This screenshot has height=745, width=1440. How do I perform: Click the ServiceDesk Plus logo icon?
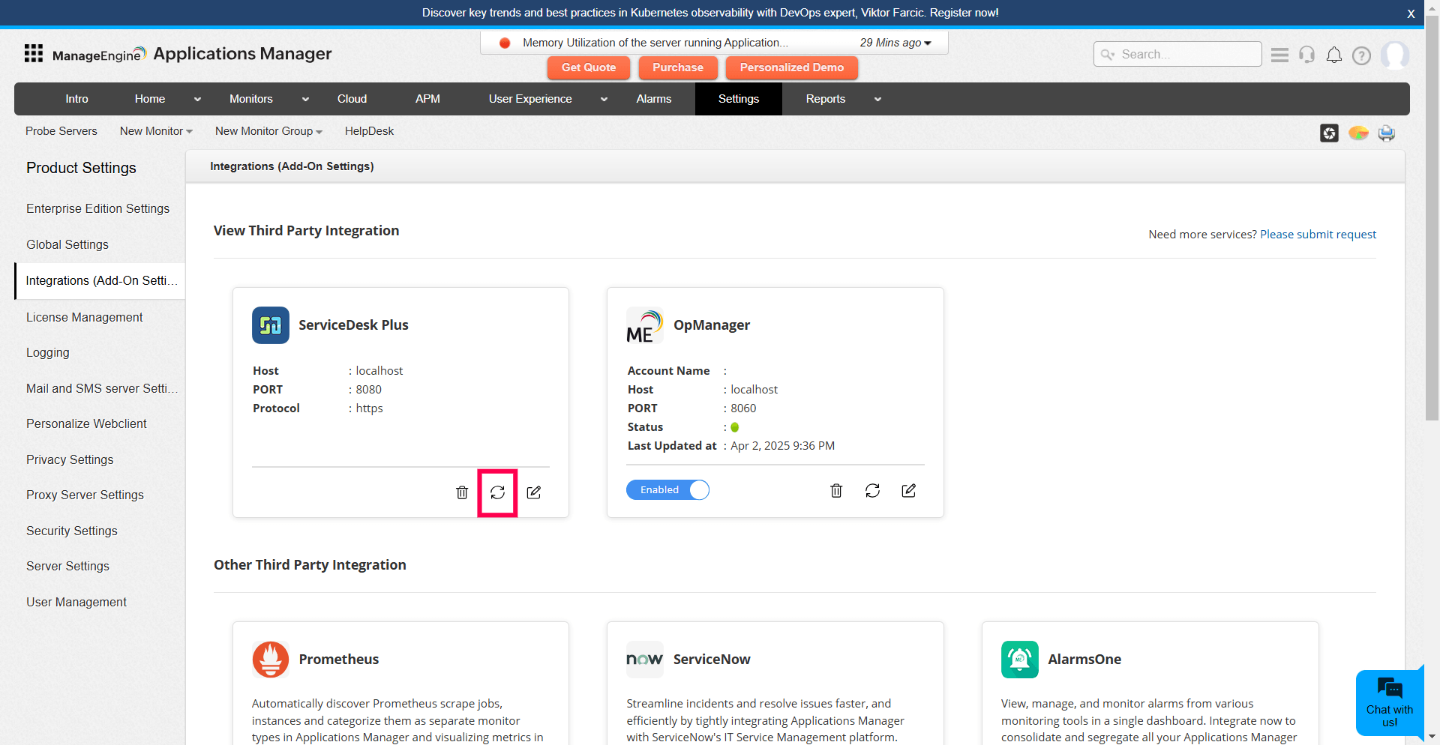[271, 325]
